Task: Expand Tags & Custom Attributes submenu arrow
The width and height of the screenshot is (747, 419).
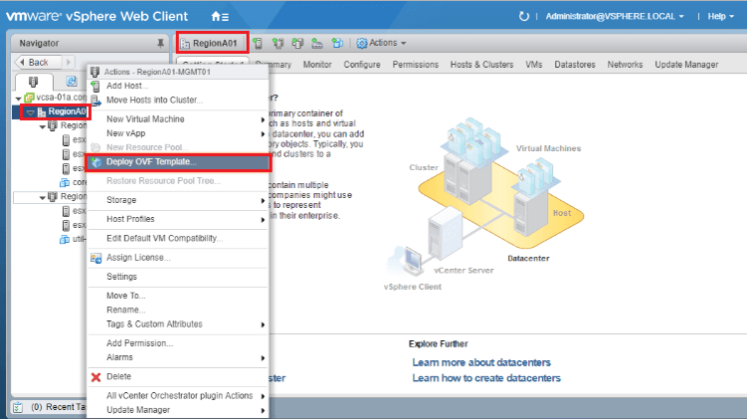Action: (263, 324)
